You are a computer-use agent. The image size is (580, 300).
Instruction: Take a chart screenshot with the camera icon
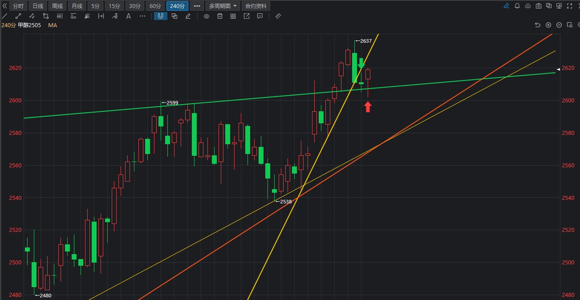[539, 6]
